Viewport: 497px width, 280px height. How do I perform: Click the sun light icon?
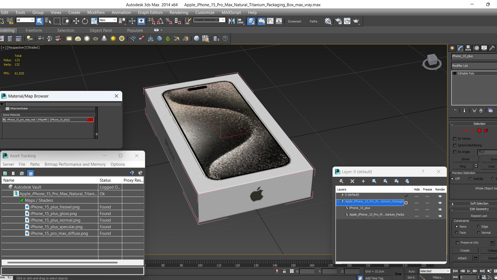pos(113,39)
